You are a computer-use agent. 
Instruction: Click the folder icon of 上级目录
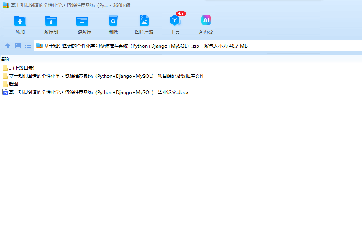pos(5,68)
